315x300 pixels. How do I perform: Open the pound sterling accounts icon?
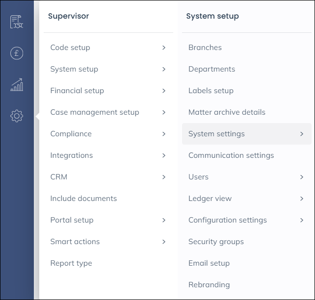(x=17, y=53)
